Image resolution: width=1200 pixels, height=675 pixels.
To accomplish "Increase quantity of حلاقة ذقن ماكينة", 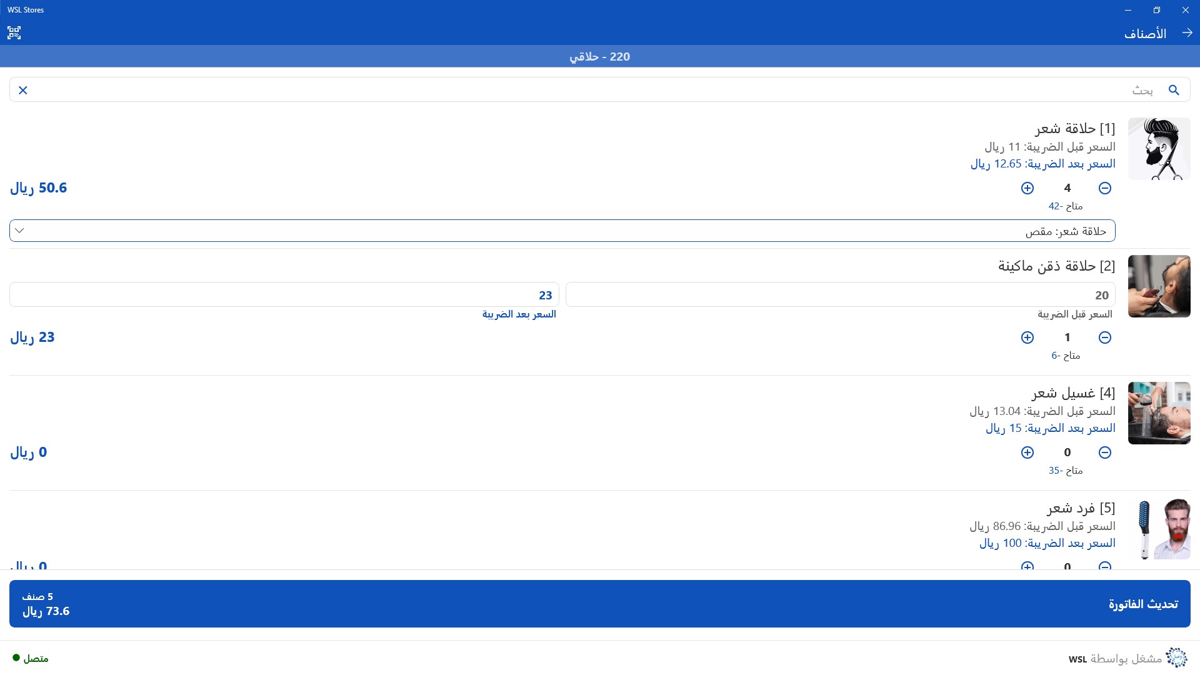I will [x=1027, y=337].
